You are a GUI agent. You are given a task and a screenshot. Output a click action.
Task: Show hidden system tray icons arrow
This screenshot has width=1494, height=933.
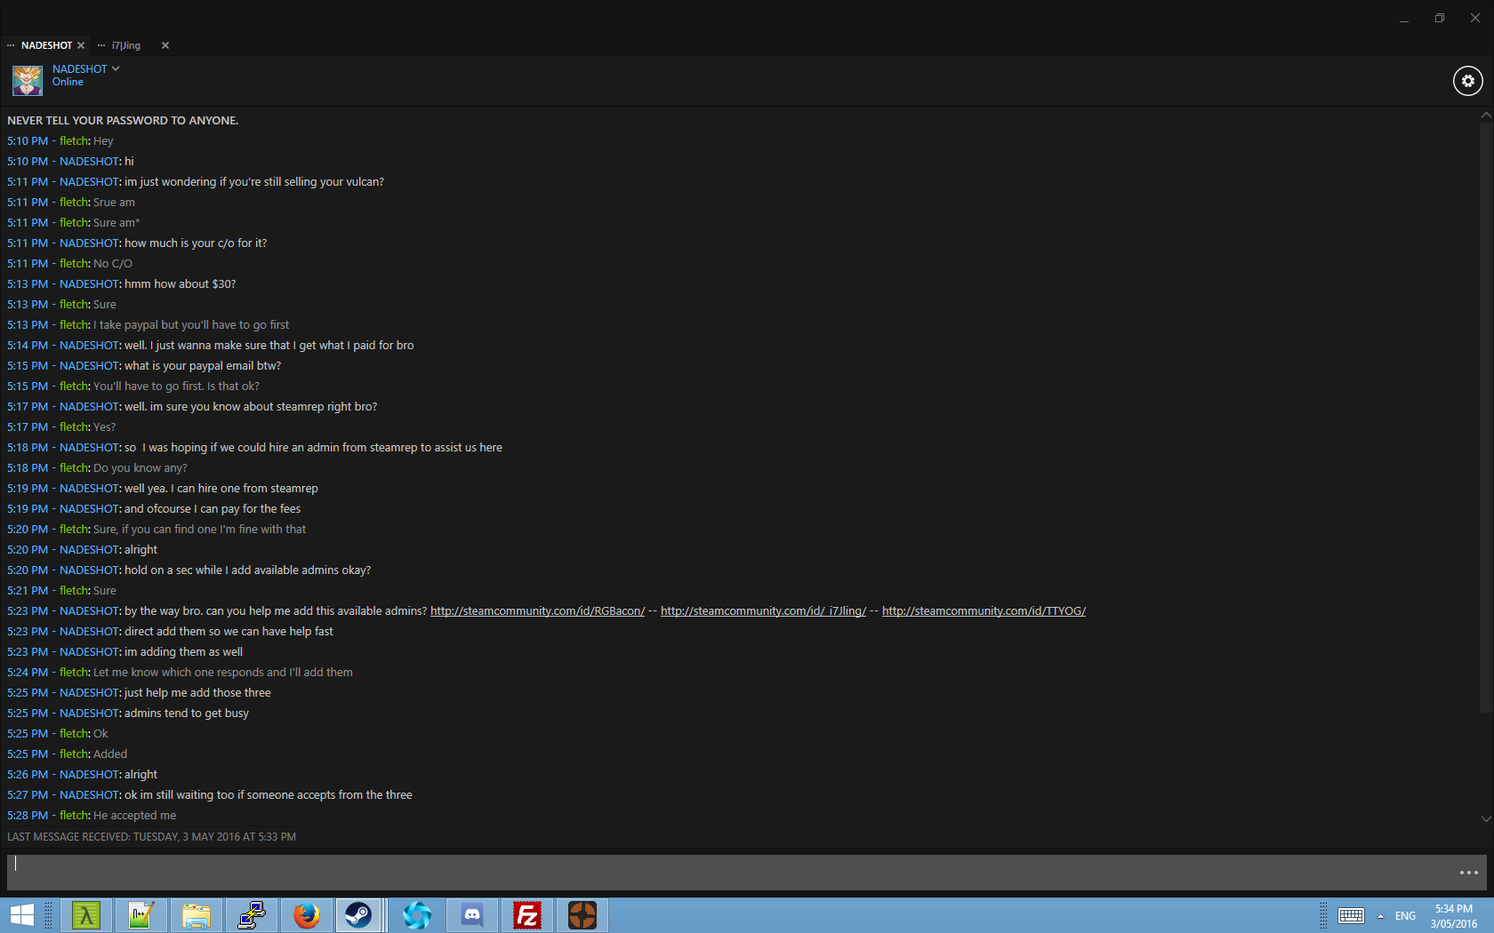[1380, 916]
